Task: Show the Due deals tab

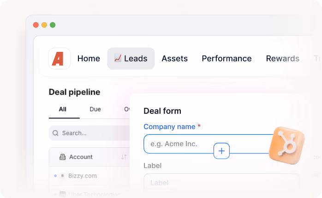Action: tap(95, 109)
